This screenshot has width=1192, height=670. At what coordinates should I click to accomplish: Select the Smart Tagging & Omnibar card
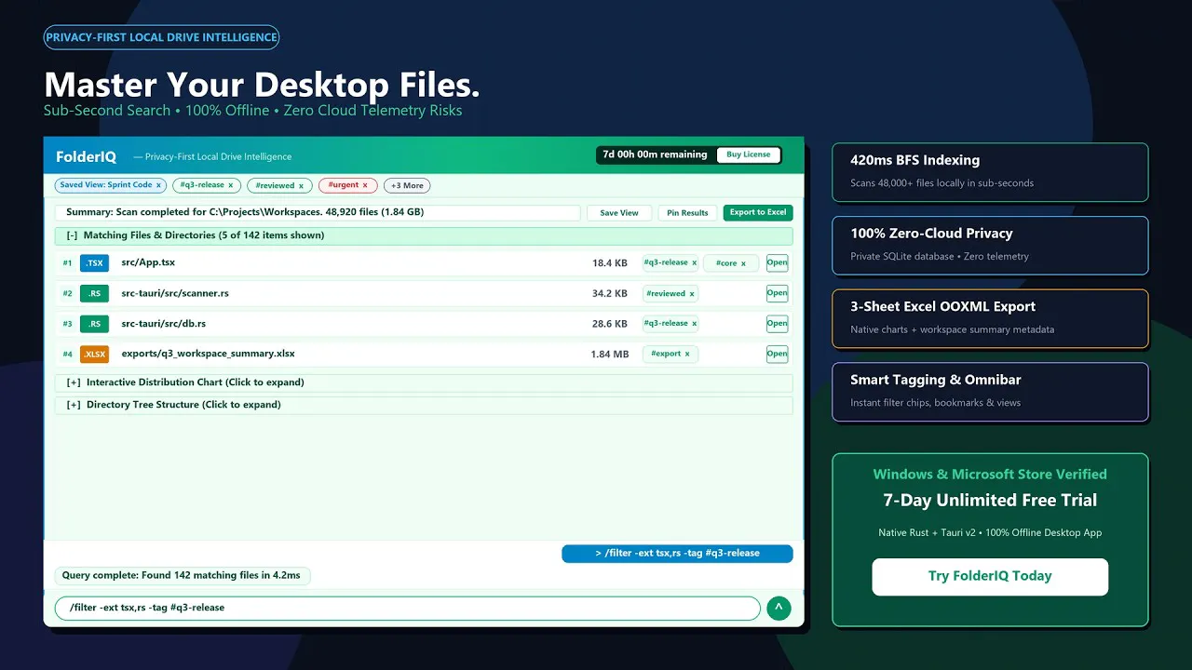click(x=990, y=392)
